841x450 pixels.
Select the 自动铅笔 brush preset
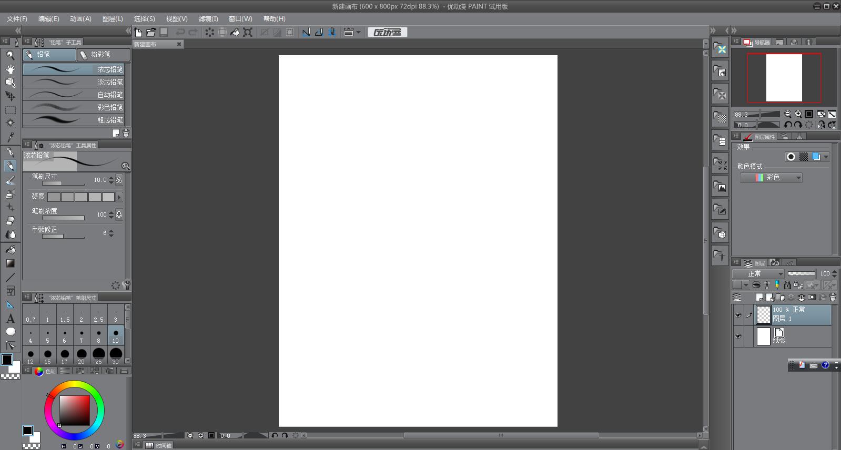tap(74, 95)
